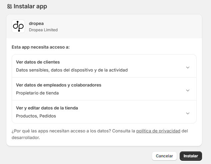Select the Ver datos de clientes title
Screen dimensions: 211x164
click(x=38, y=62)
